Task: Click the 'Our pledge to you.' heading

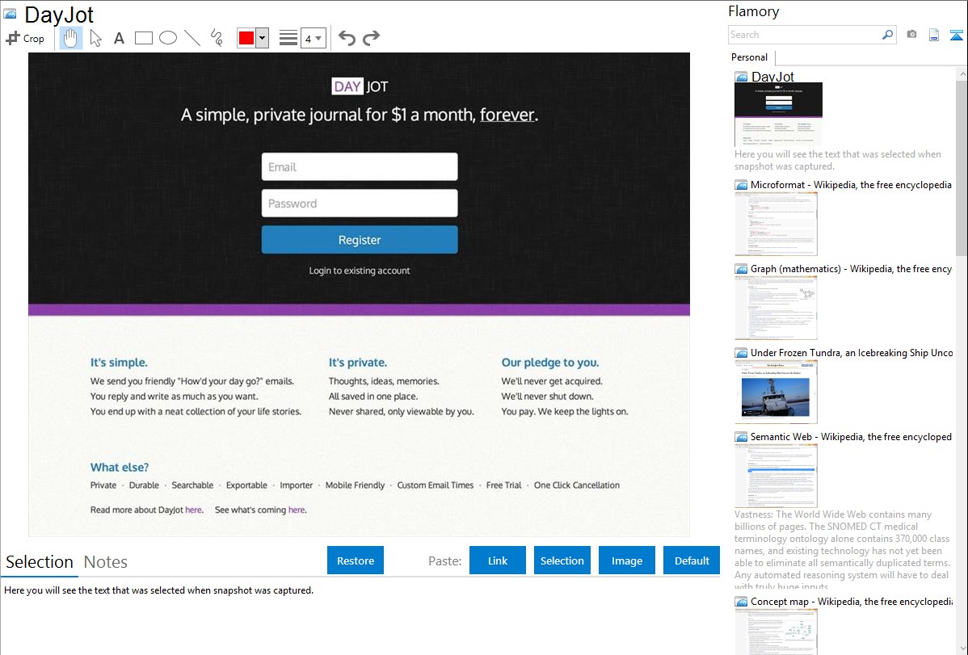Action: tap(550, 363)
